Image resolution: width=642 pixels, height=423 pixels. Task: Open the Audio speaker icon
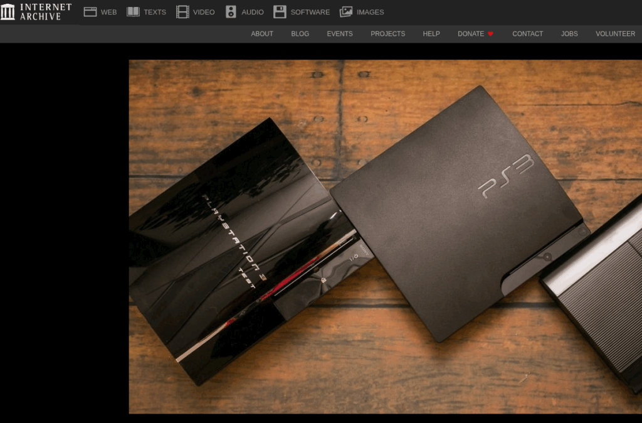pos(231,12)
